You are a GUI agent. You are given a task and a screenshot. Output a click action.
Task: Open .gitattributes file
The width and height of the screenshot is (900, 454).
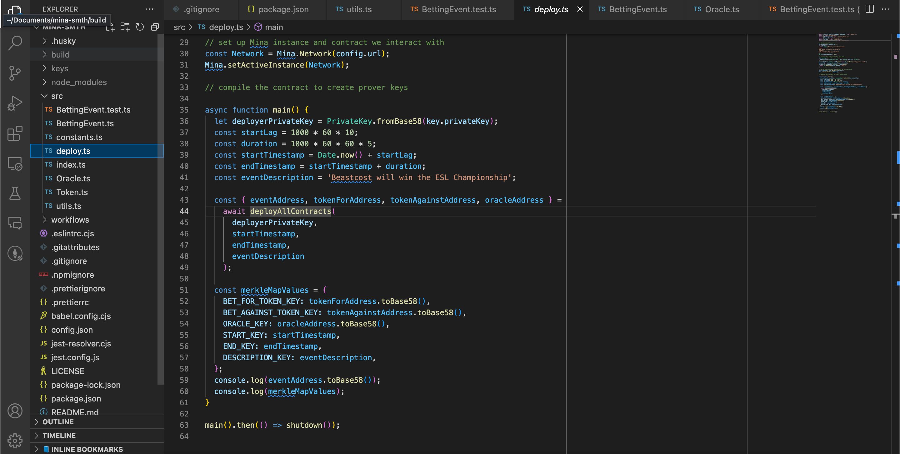(x=97, y=247)
